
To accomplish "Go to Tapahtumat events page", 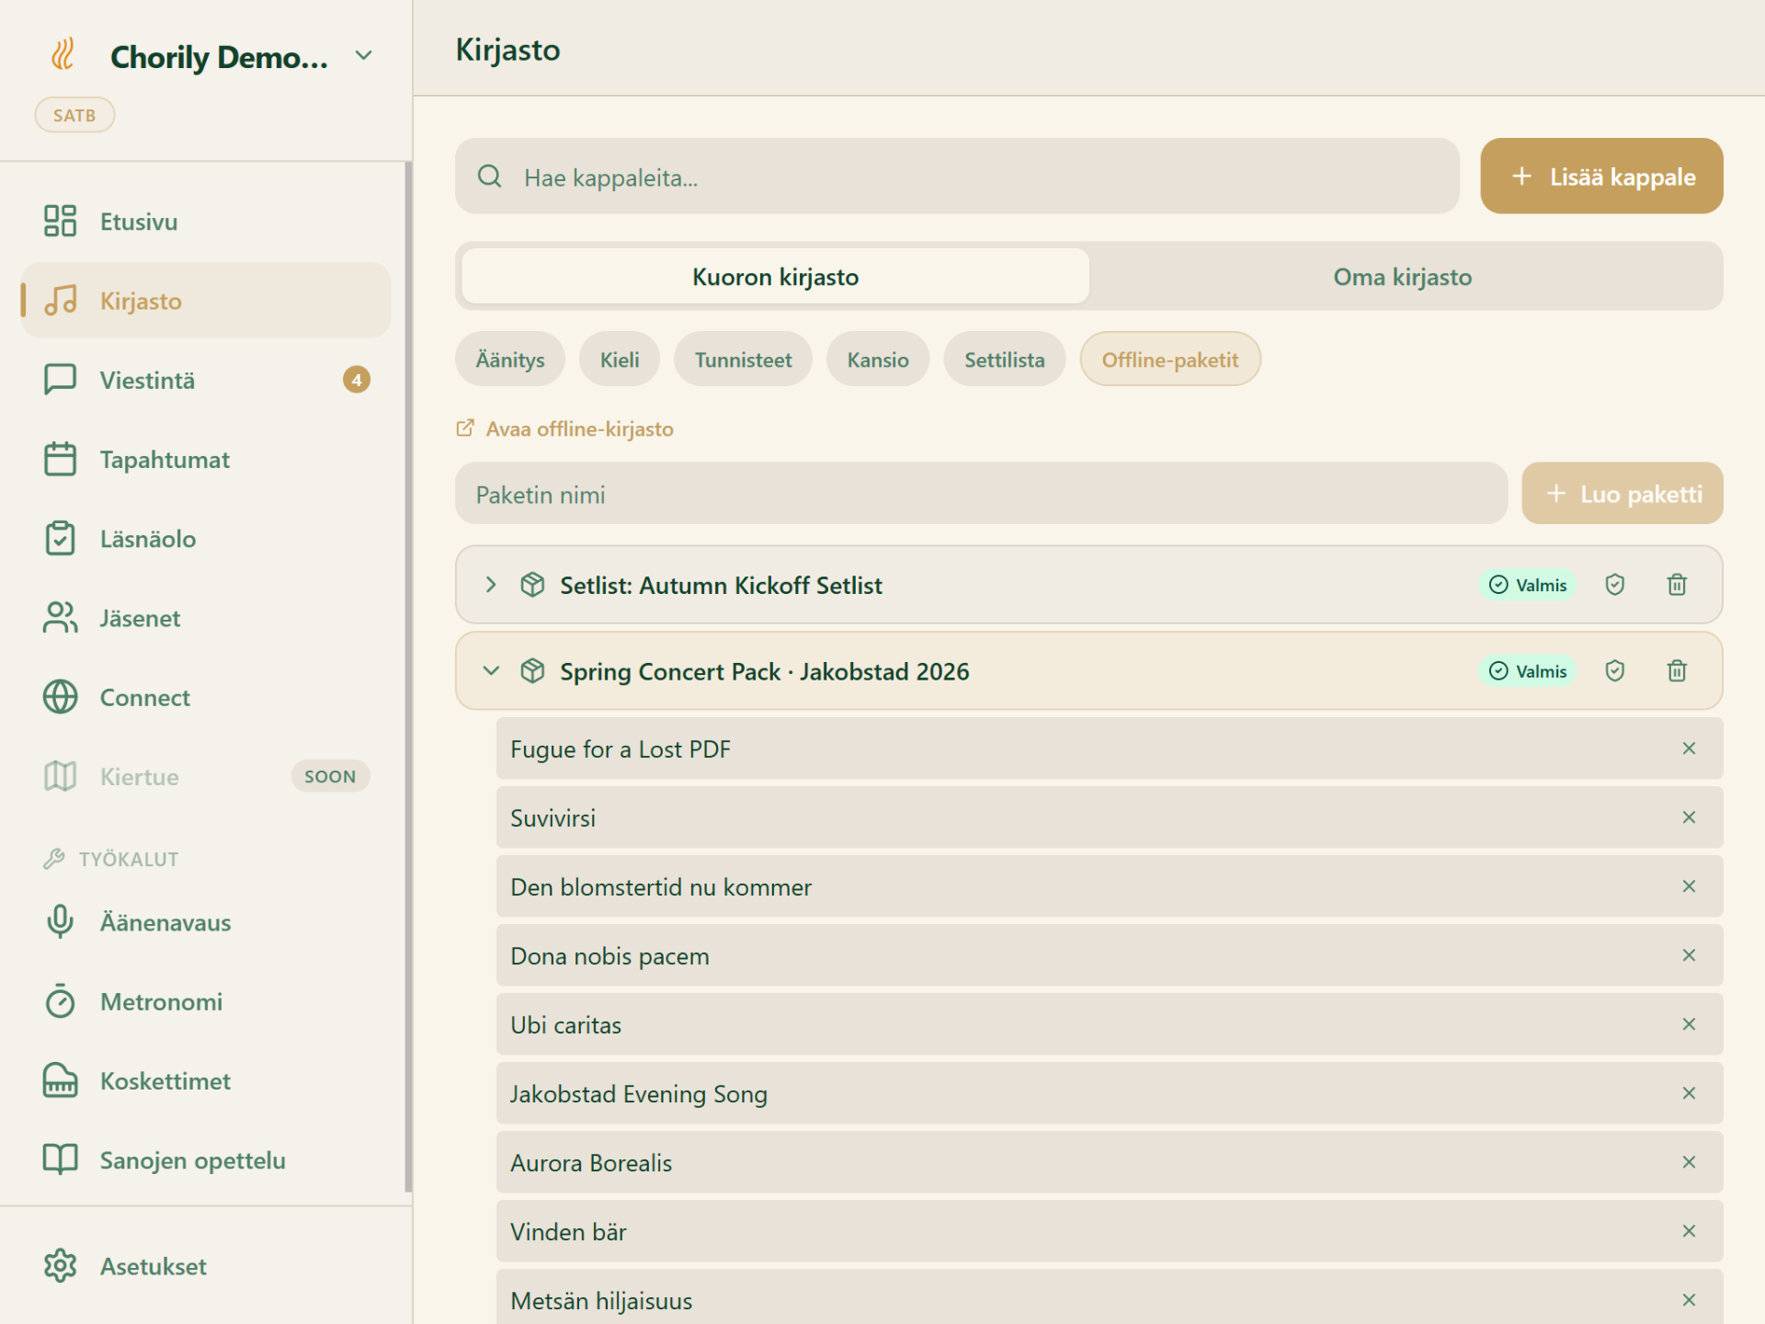I will 206,460.
